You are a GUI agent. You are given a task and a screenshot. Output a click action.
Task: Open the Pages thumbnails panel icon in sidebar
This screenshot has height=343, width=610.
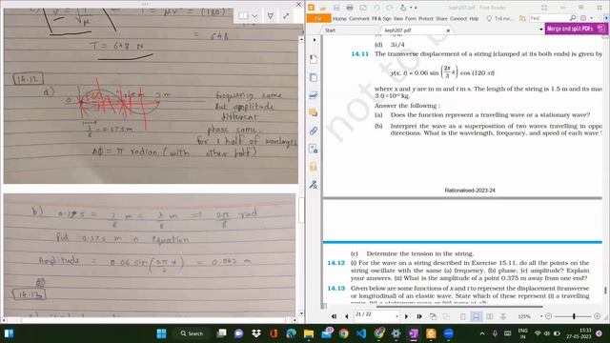click(314, 77)
